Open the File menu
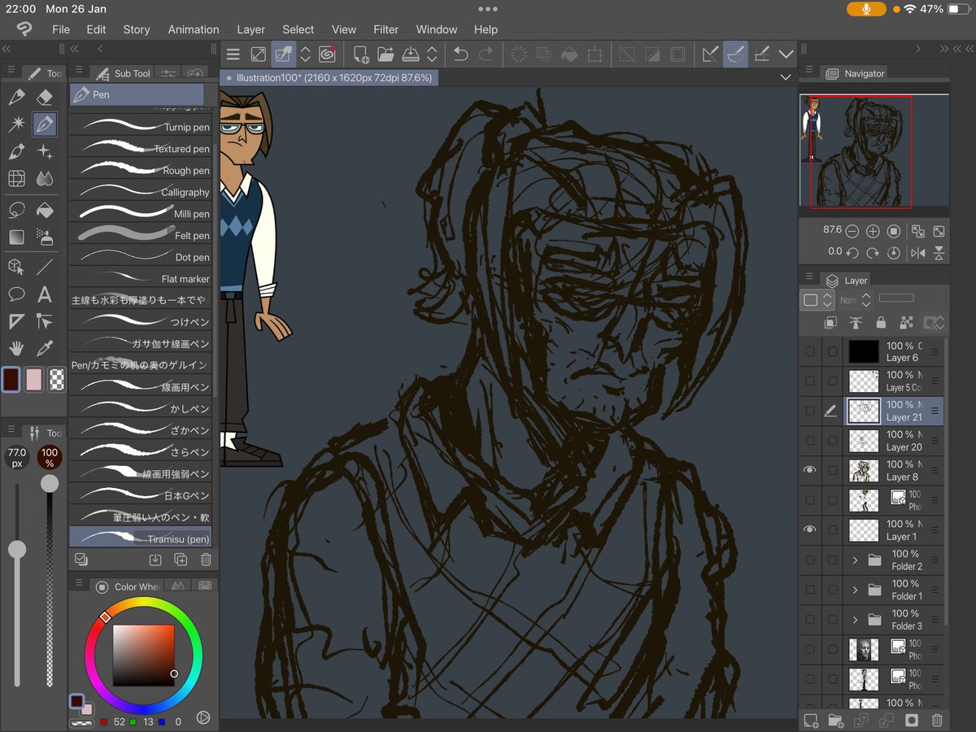The width and height of the screenshot is (976, 732). pos(61,29)
